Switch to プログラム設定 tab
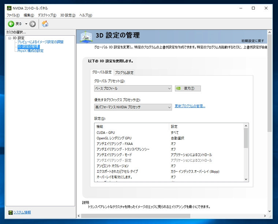The width and height of the screenshot is (278, 224). click(124, 72)
